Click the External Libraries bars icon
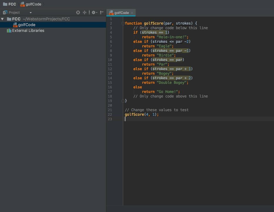Screen dimensions: 274x212 9,31
